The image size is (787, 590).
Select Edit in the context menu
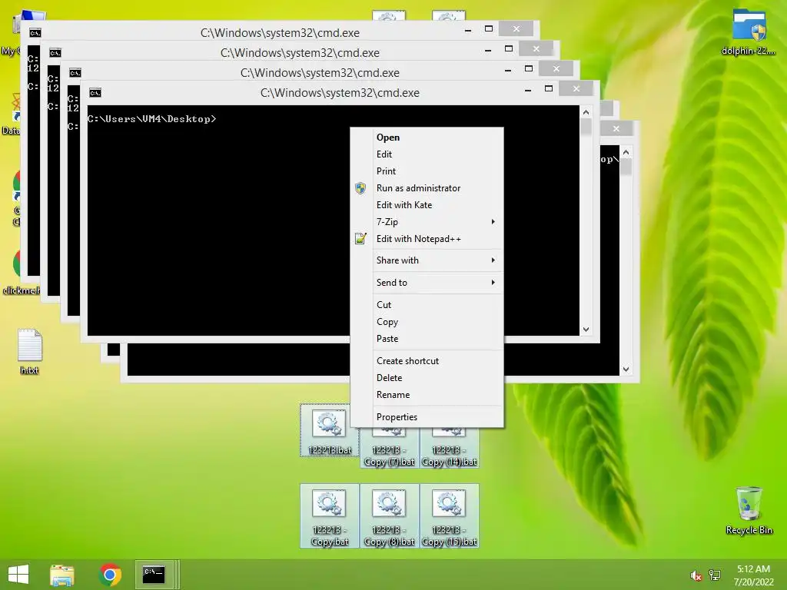click(x=427, y=154)
